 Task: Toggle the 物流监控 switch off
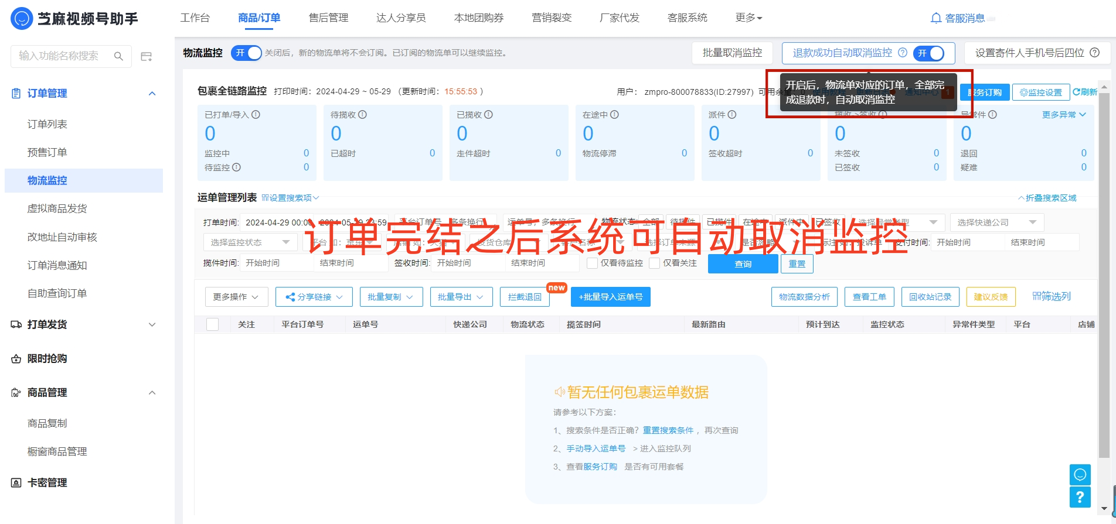[246, 53]
